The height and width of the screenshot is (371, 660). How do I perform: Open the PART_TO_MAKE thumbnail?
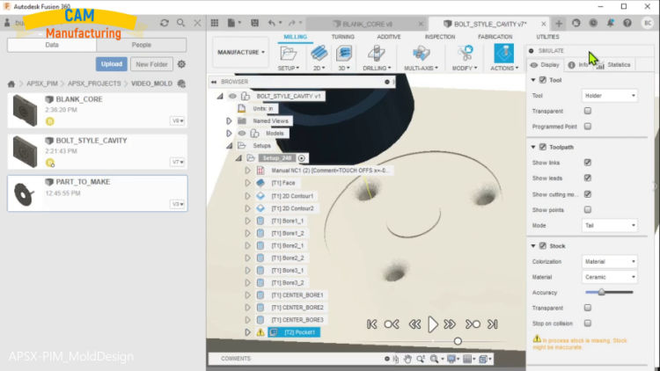(25, 194)
